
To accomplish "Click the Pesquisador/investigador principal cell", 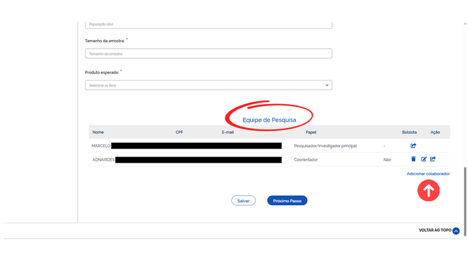I will point(325,146).
